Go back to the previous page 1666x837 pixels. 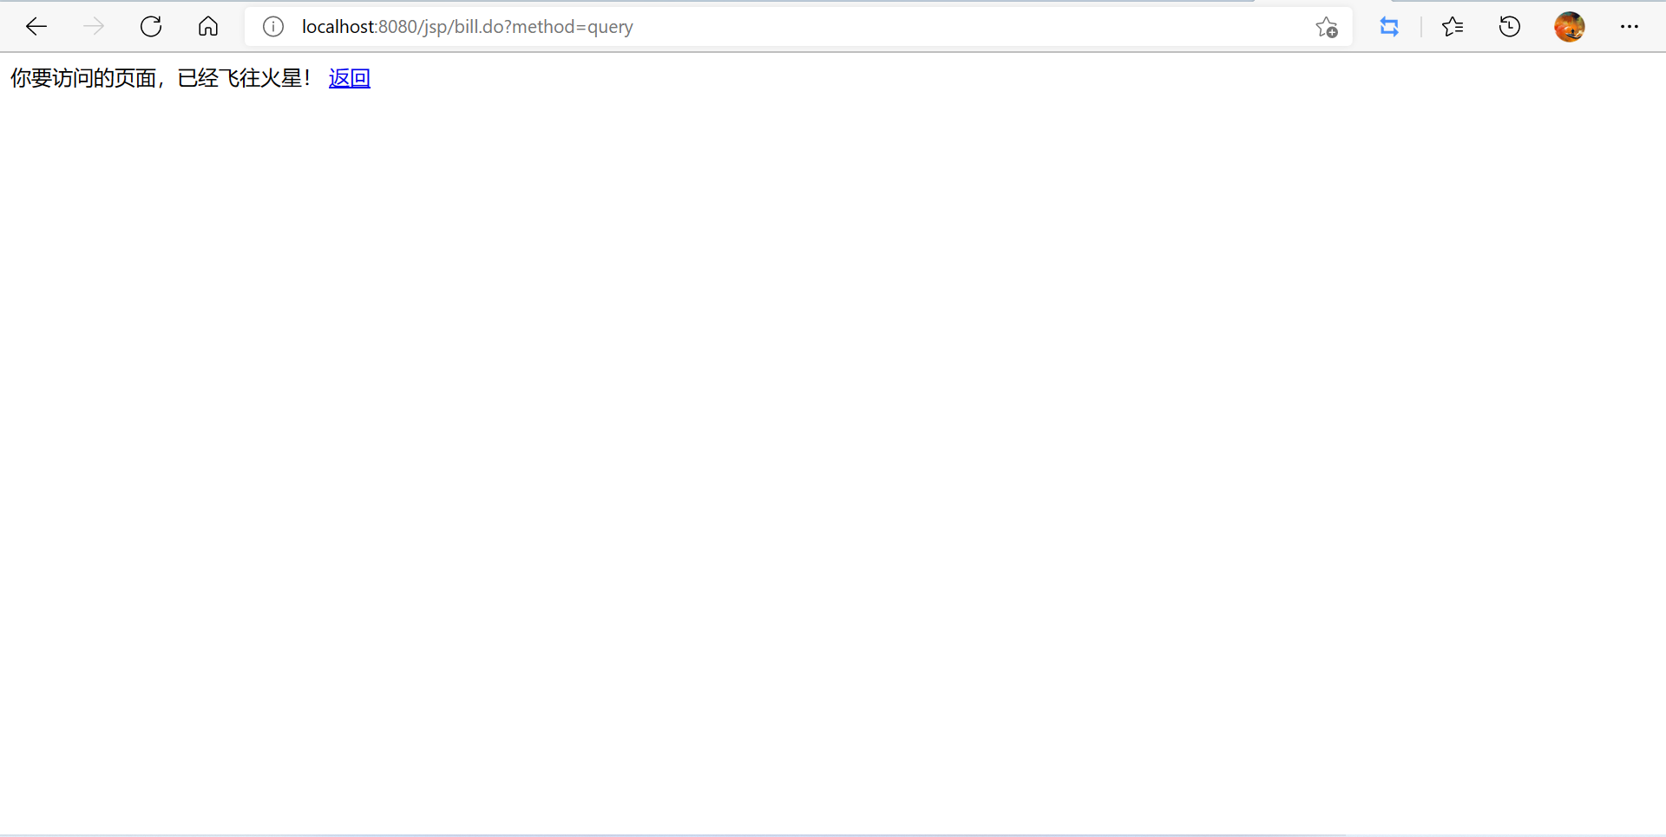pyautogui.click(x=36, y=27)
